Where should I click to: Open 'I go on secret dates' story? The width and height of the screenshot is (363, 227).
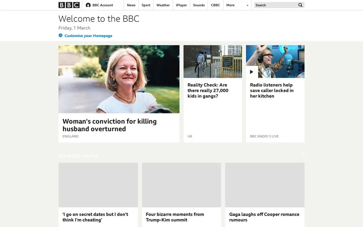coord(95,217)
